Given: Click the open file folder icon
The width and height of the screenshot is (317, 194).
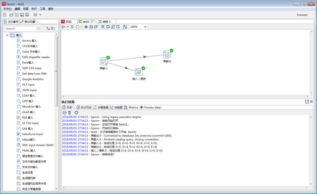Looking at the screenshot, I should (11, 15).
